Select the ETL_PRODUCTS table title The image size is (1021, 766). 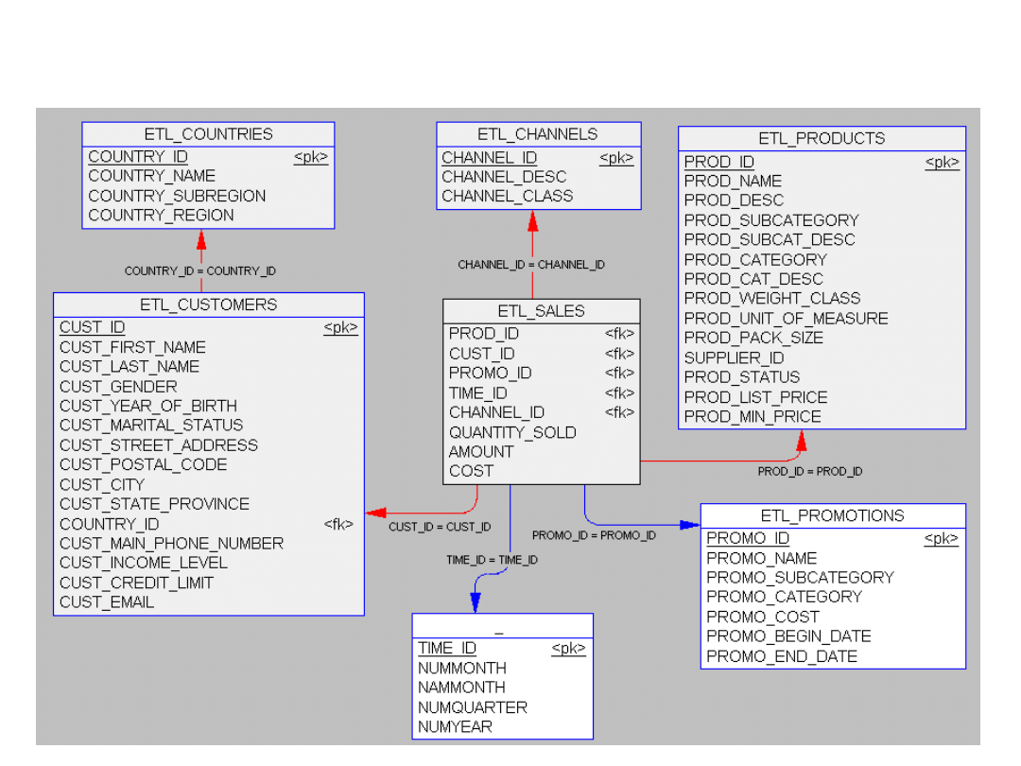(x=822, y=139)
